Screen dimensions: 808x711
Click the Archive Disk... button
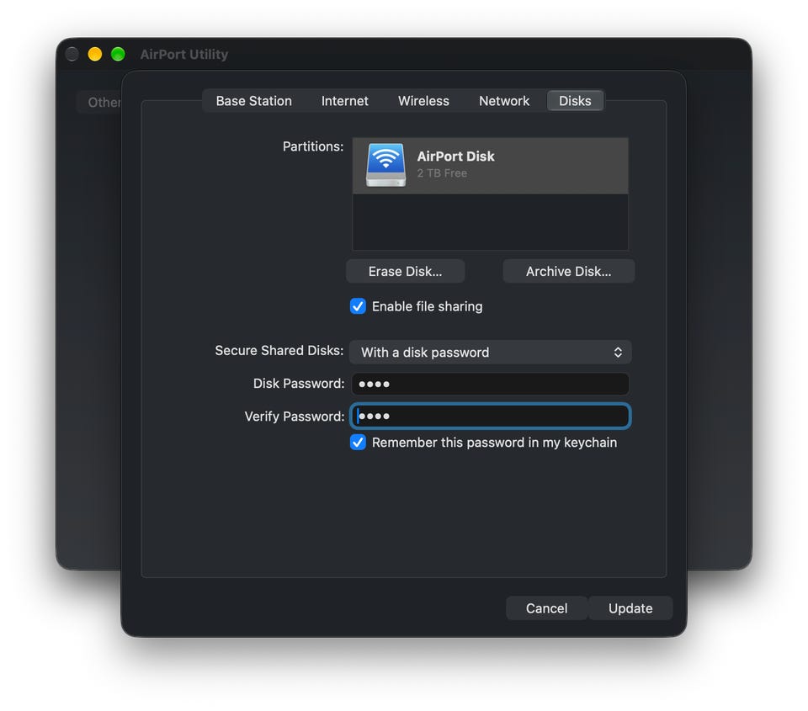568,272
